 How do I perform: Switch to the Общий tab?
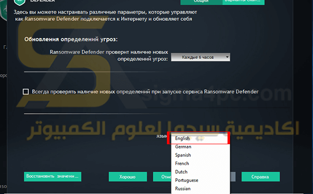tap(201, 2)
